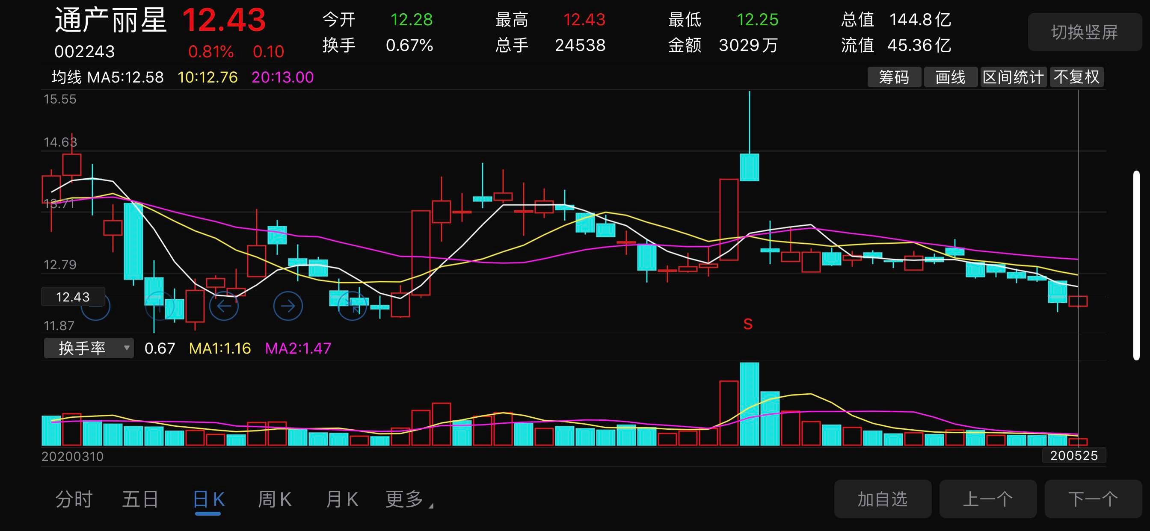Tap the magenta MA2:1.47 label
Image resolution: width=1150 pixels, height=531 pixels.
click(x=298, y=348)
